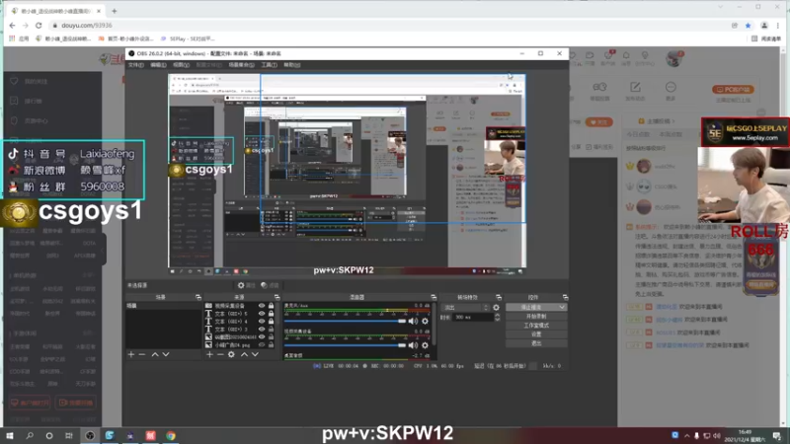Open OBS Scene Collection menu

click(241, 65)
